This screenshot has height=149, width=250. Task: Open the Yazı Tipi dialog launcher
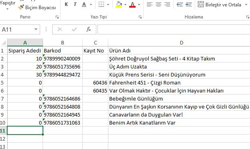[140, 17]
